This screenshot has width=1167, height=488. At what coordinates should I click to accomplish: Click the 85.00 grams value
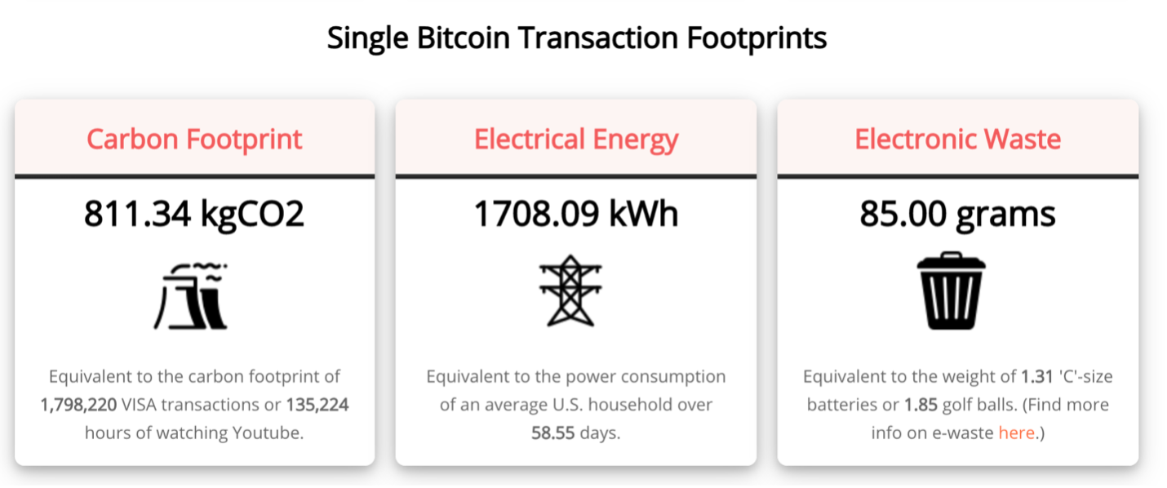pyautogui.click(x=957, y=215)
